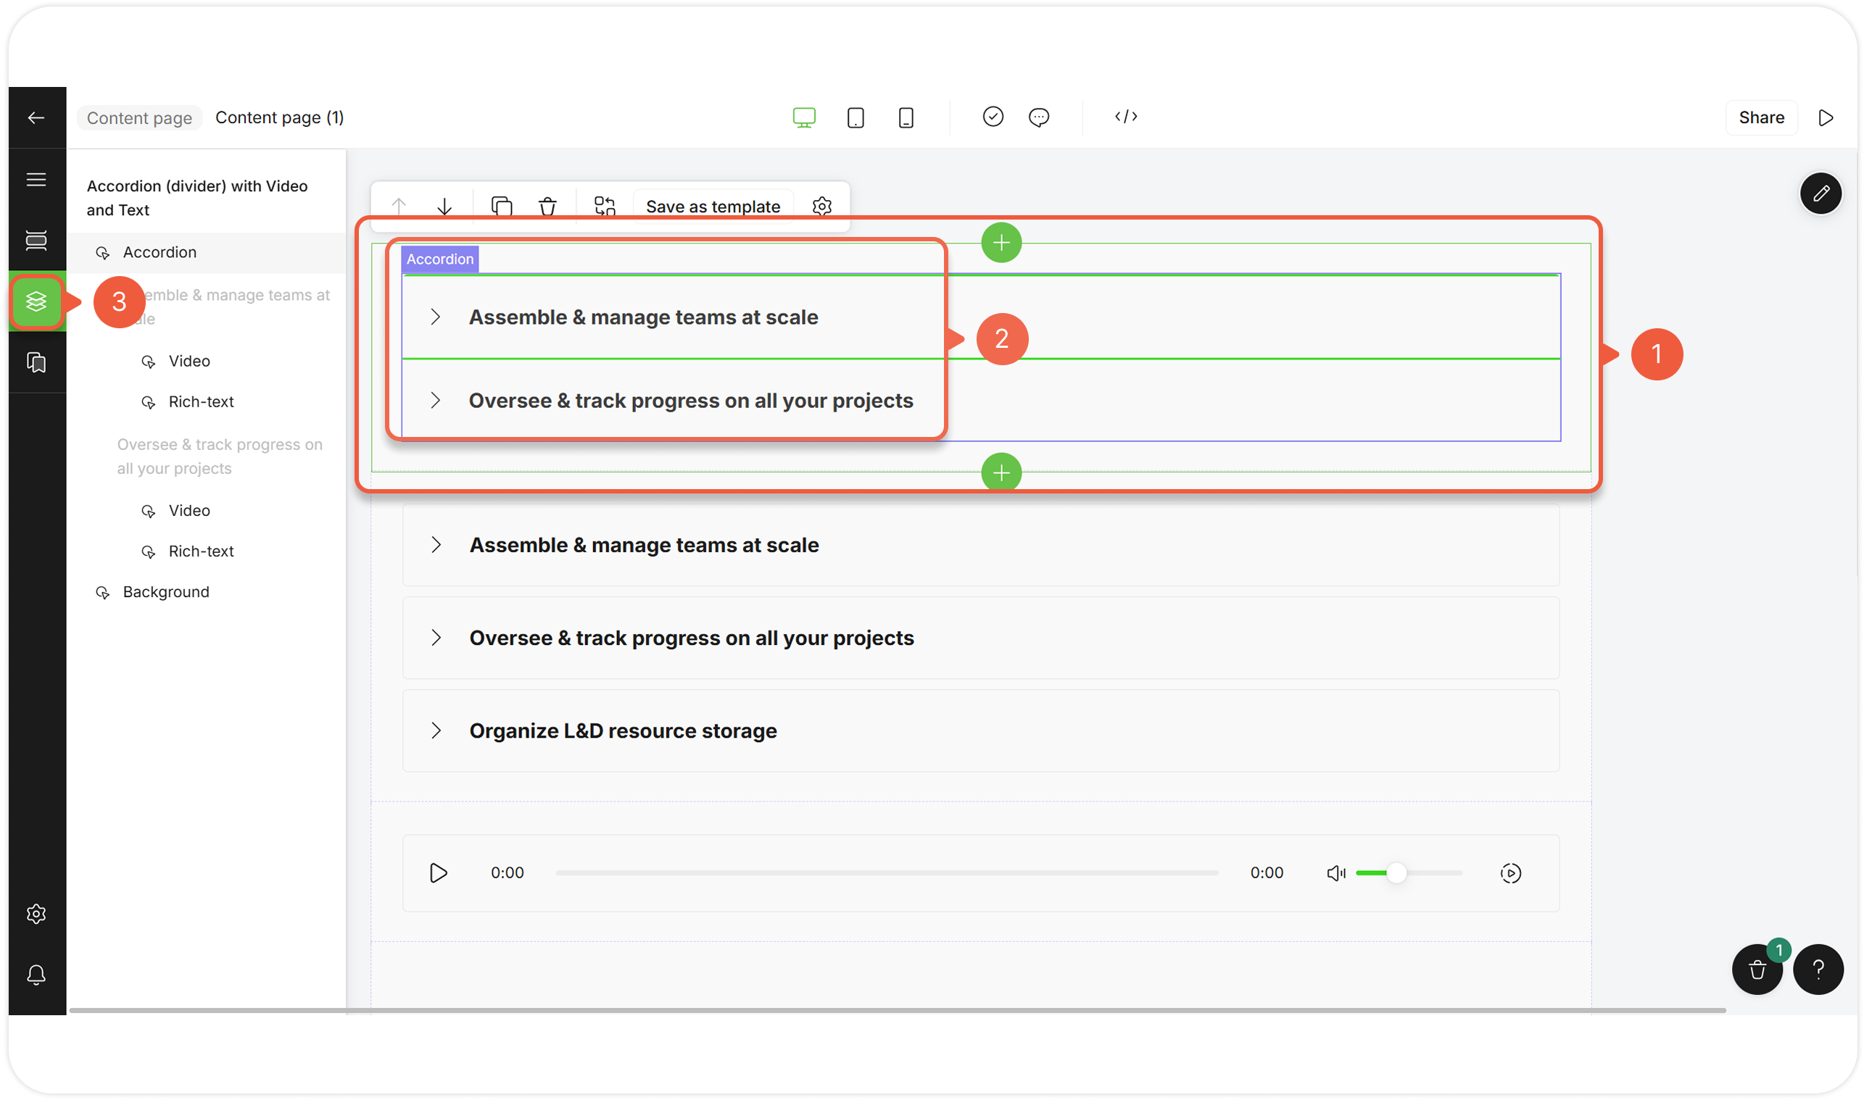This screenshot has width=1864, height=1100.
Task: Click the layers icon in left sidebar
Action: pyautogui.click(x=36, y=301)
